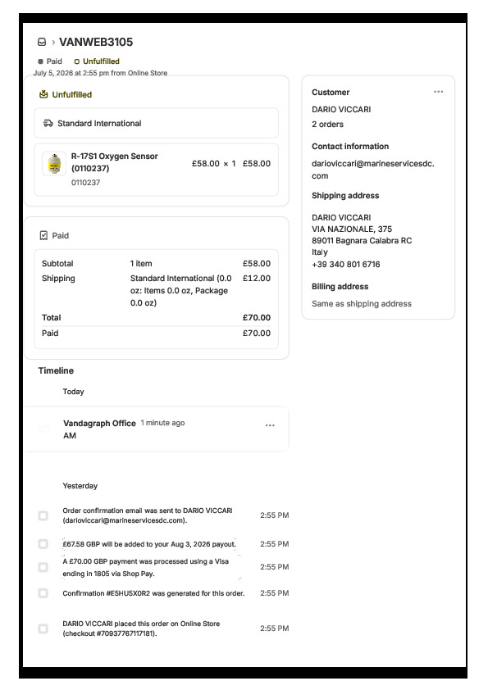Click the orders inbox icon beside VANWEB3105
The image size is (488, 690).
point(42,42)
